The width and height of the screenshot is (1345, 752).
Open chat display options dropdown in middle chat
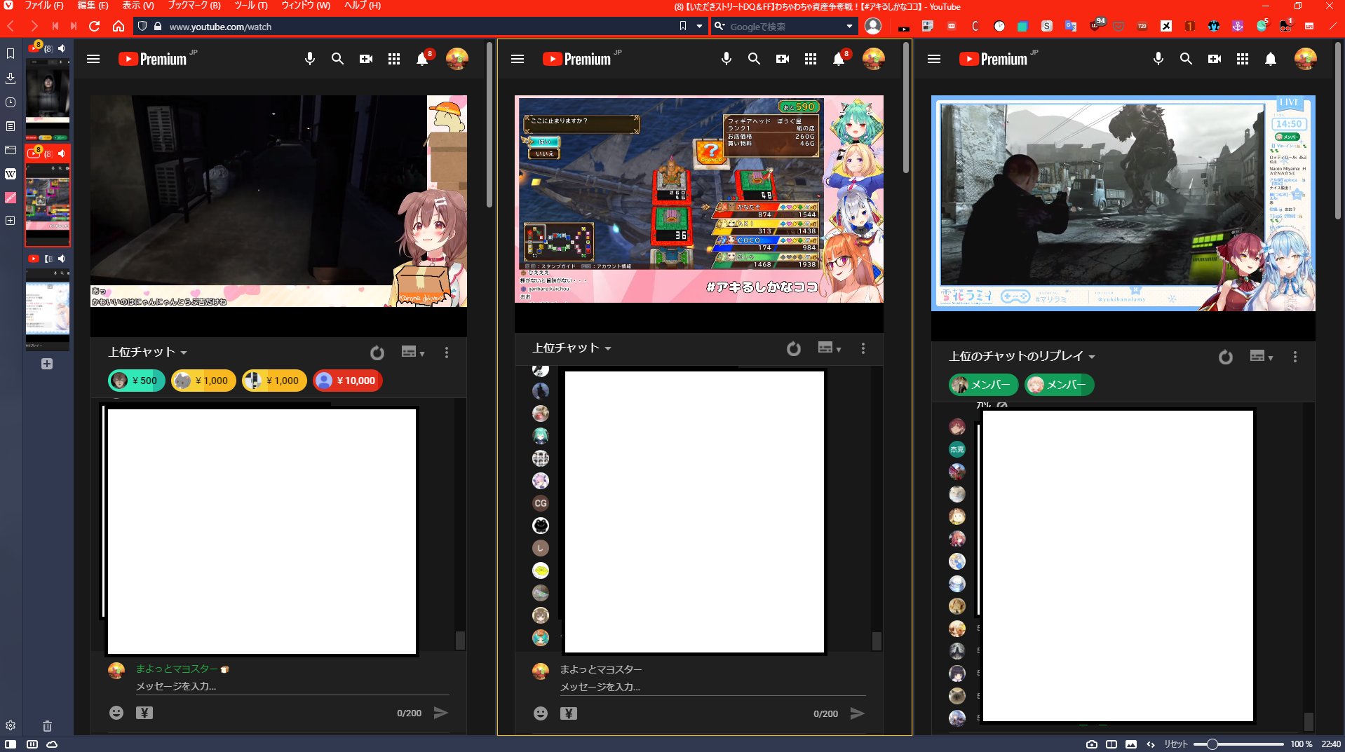830,348
